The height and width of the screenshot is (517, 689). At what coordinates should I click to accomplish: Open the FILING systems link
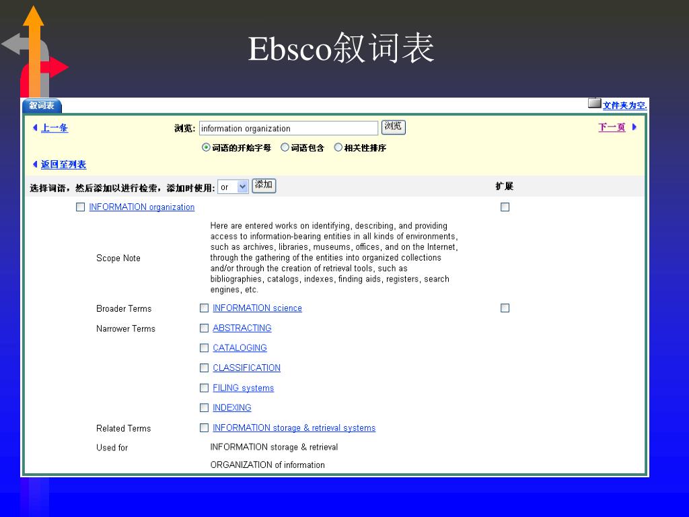243,388
